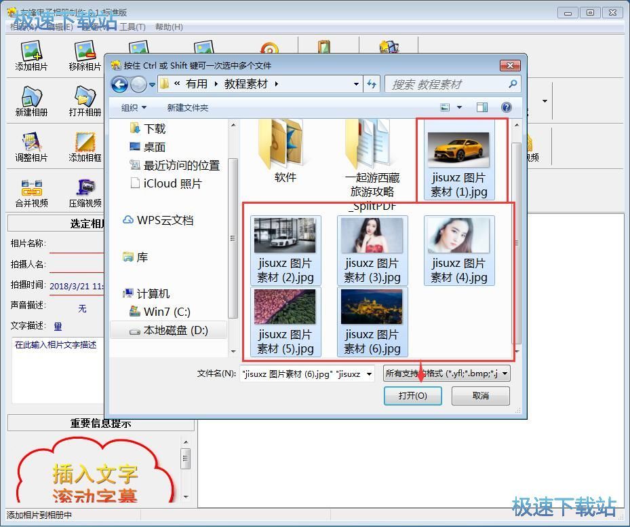
Task: Select jisuxz 图片素材 (5).jpg thumbnail
Action: tap(286, 322)
